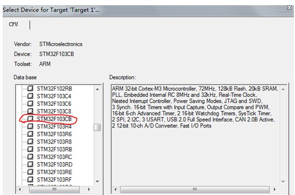The image size is (295, 195).
Task: Open the CPU tab
Action: click(x=14, y=24)
